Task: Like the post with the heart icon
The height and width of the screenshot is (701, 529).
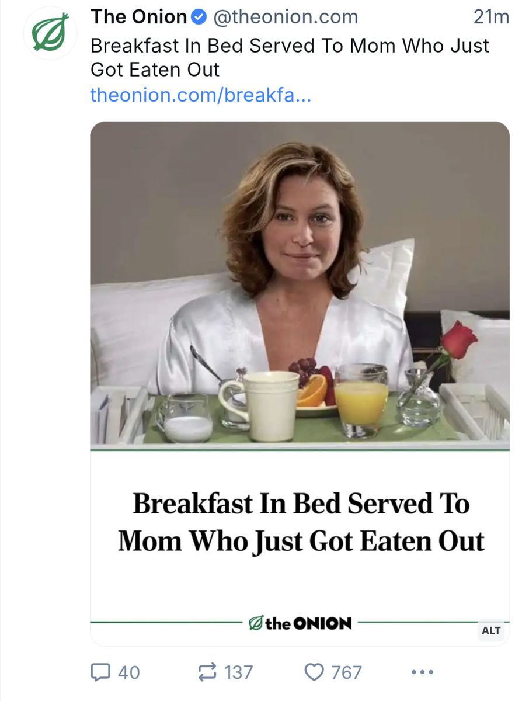Action: 315,672
